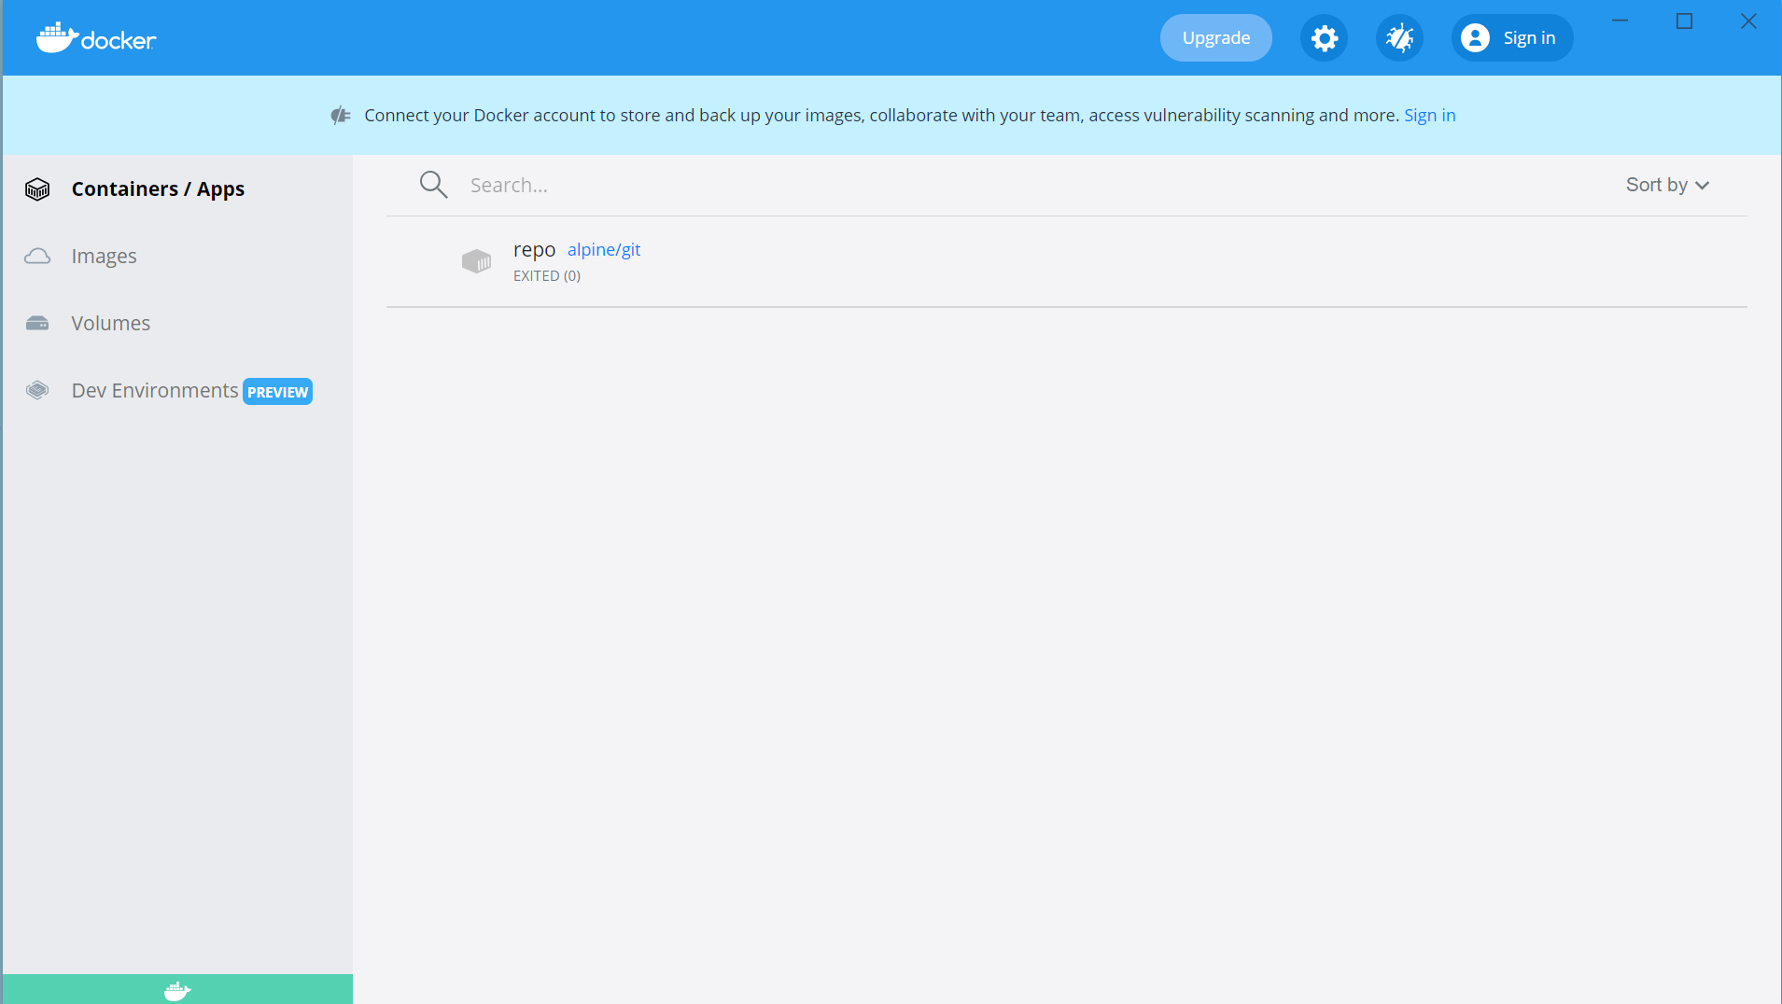Click the whale engine status icon
1782x1004 pixels.
[177, 990]
